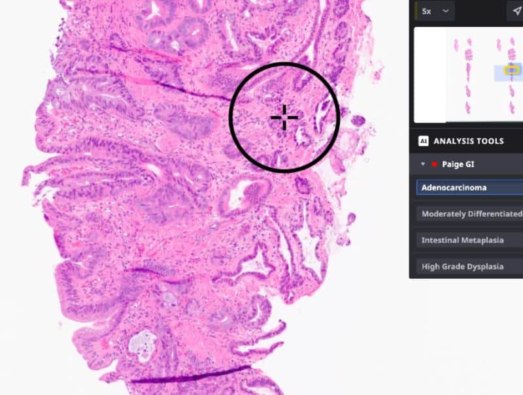Click the Paige GI label
Viewport: 523px width, 395px height.
coord(458,164)
